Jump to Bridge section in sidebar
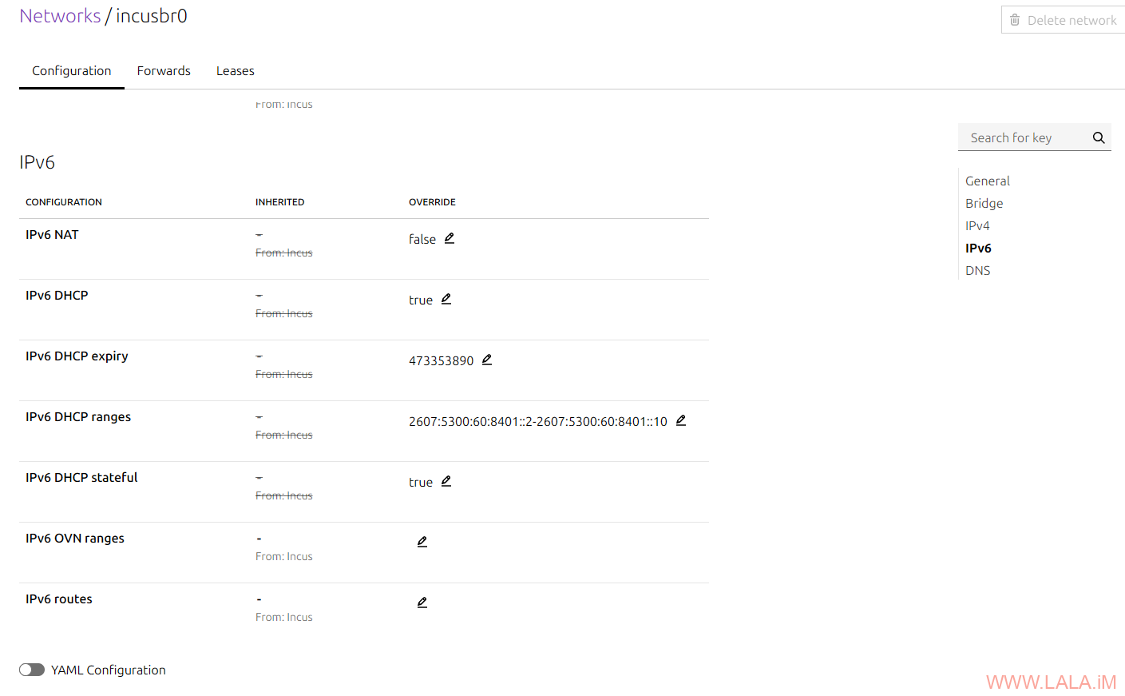Image resolution: width=1125 pixels, height=696 pixels. 984,204
